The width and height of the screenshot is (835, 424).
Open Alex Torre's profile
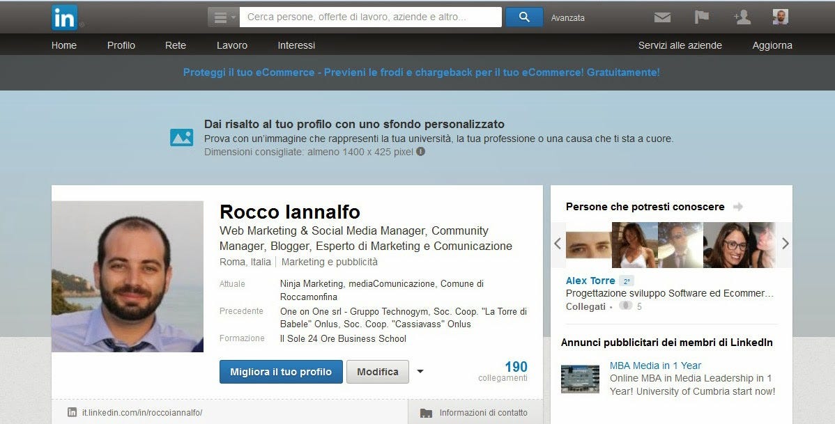[590, 281]
